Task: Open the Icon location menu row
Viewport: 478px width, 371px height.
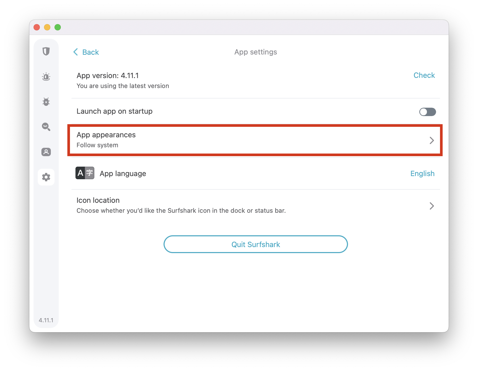Action: click(236, 205)
